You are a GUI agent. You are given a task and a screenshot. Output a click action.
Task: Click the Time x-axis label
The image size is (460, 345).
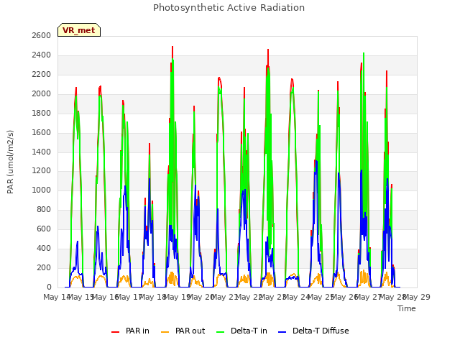(407, 308)
